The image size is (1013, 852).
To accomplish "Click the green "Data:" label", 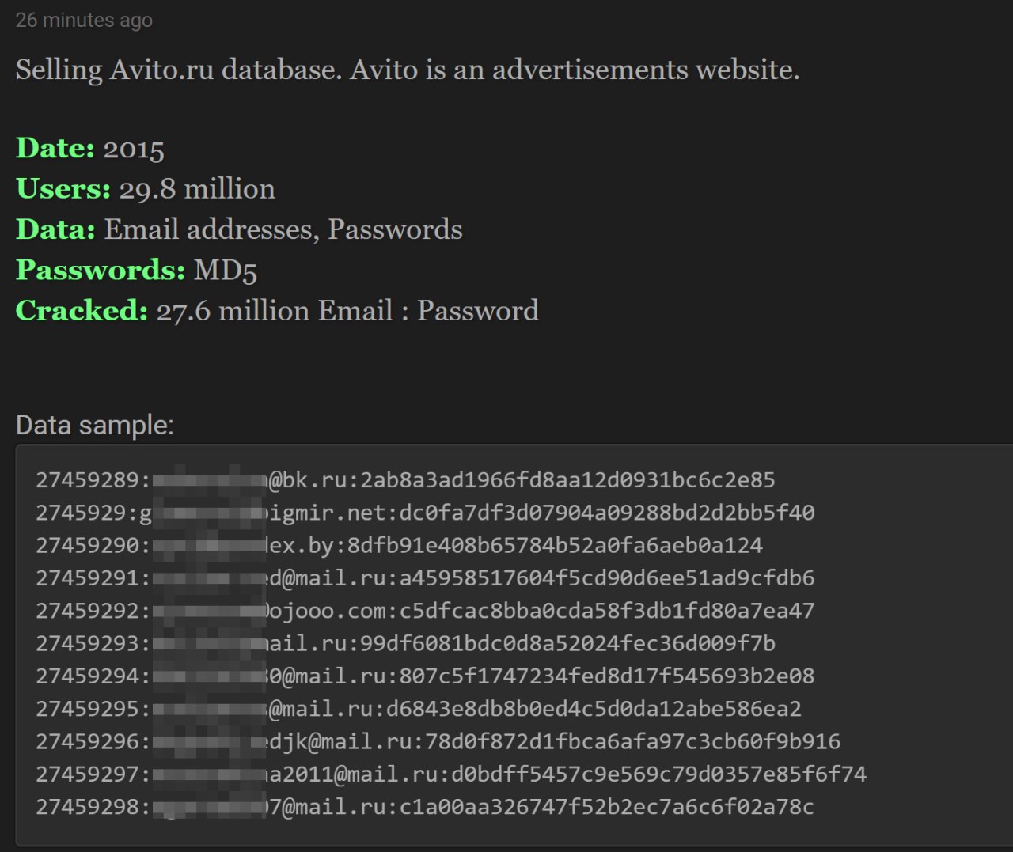I will (55, 229).
